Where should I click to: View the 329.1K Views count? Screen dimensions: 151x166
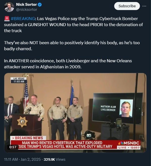click(54, 159)
